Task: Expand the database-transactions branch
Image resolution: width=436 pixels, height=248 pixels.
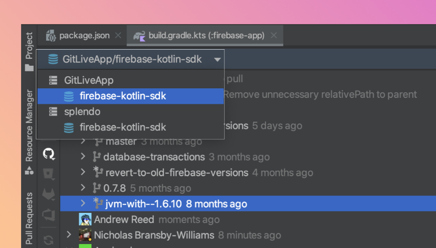Action: (x=83, y=157)
